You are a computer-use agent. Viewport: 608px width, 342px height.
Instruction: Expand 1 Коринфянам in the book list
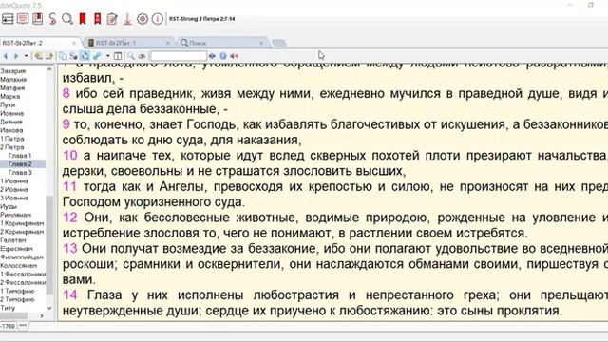[x=22, y=223]
